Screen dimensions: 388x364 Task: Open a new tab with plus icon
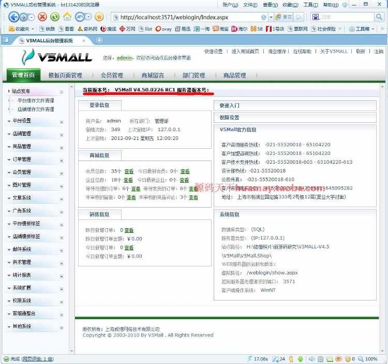(x=99, y=40)
